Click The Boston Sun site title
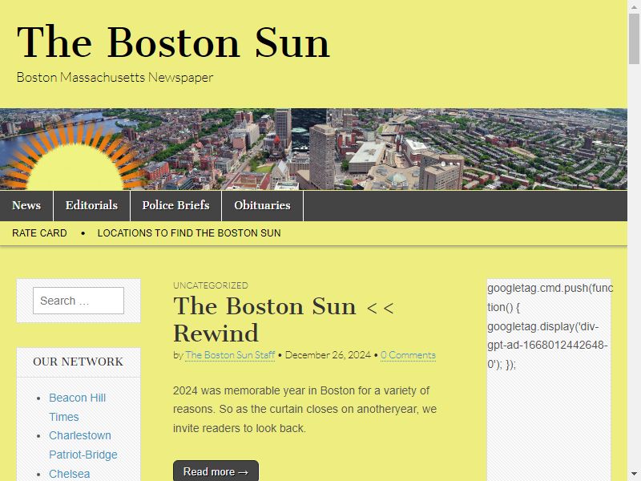641x481 pixels. [173, 42]
